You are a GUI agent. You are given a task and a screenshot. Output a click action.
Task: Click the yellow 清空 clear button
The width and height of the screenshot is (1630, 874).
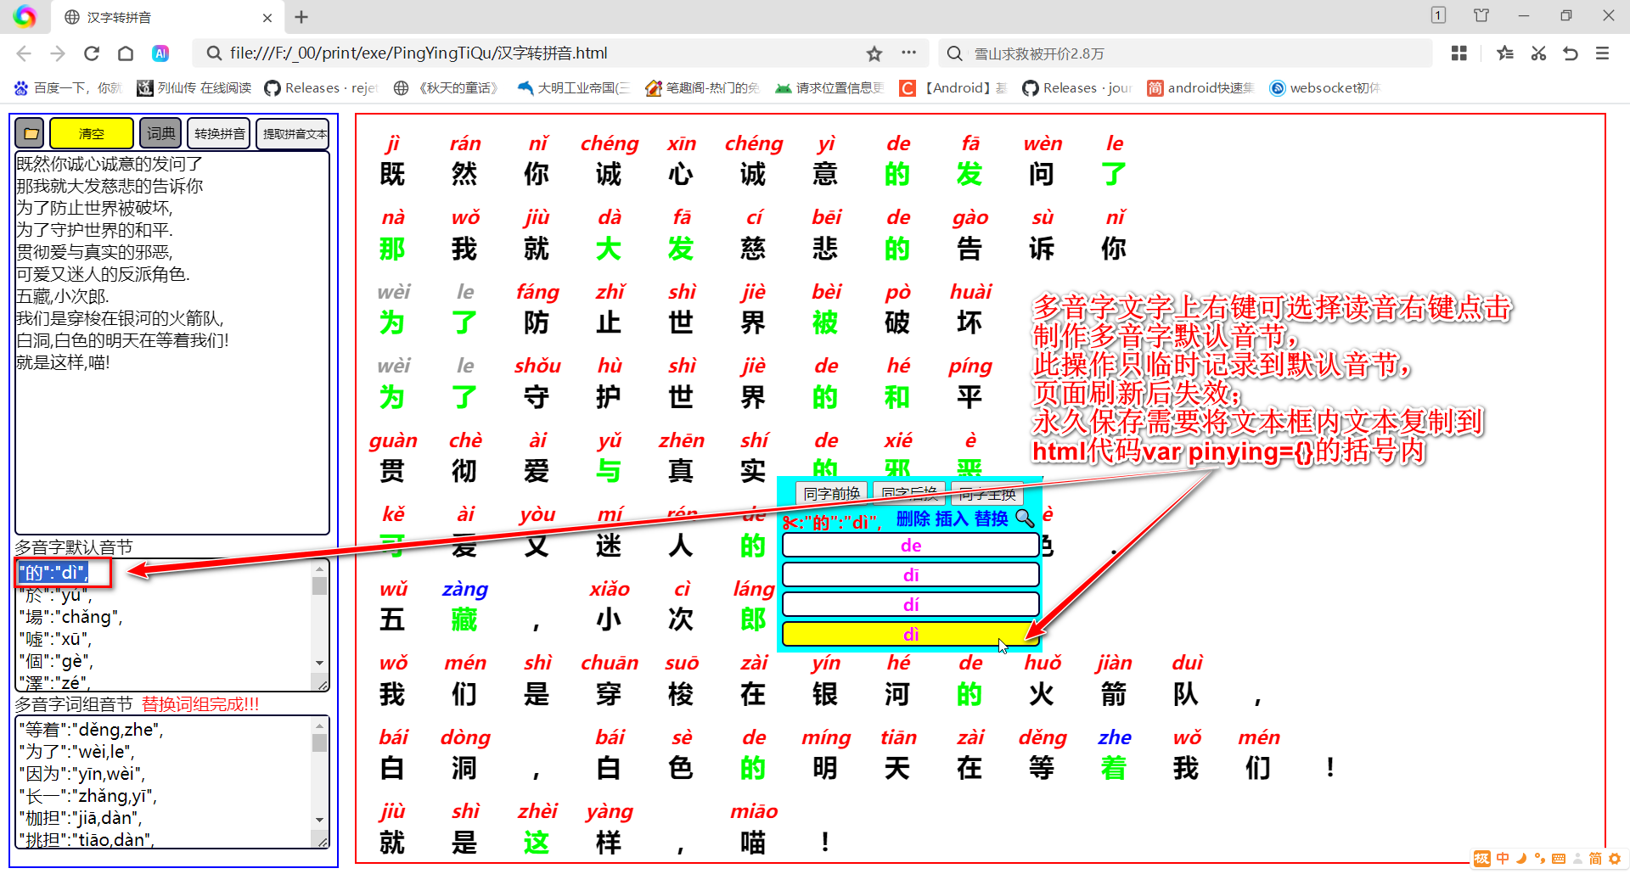[91, 133]
